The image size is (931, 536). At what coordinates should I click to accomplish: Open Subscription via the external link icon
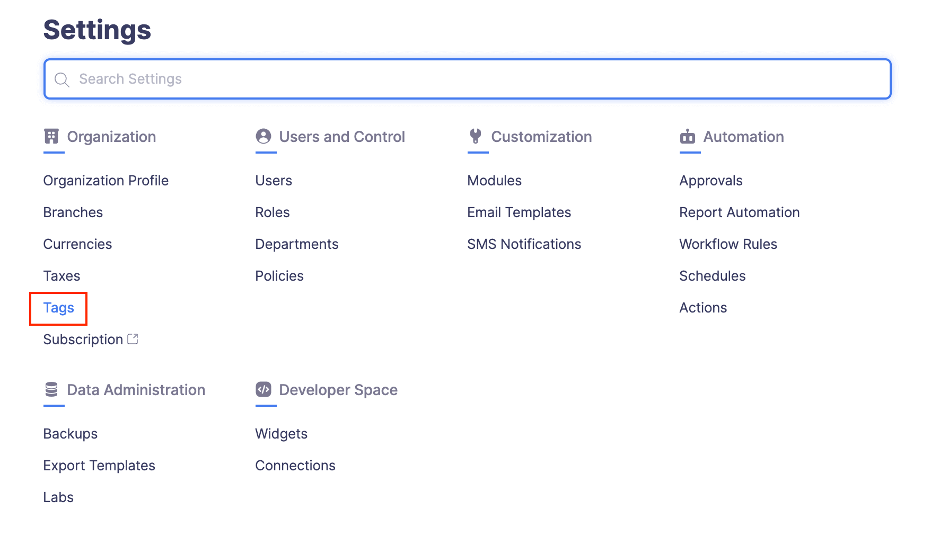(133, 338)
